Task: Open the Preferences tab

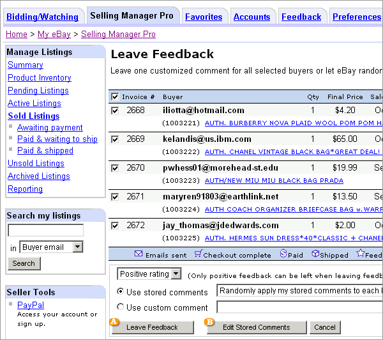Action: [357, 17]
